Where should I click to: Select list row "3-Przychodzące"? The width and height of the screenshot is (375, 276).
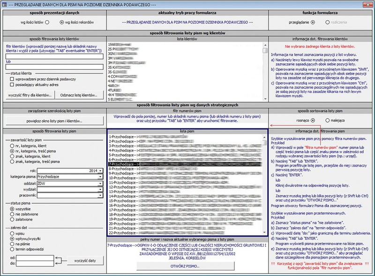click(x=185, y=146)
